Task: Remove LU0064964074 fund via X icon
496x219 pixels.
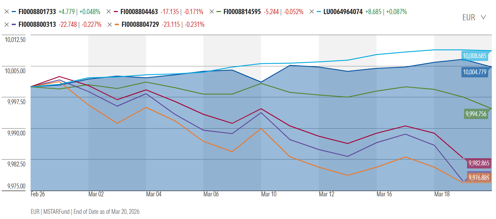Action: click(312, 12)
